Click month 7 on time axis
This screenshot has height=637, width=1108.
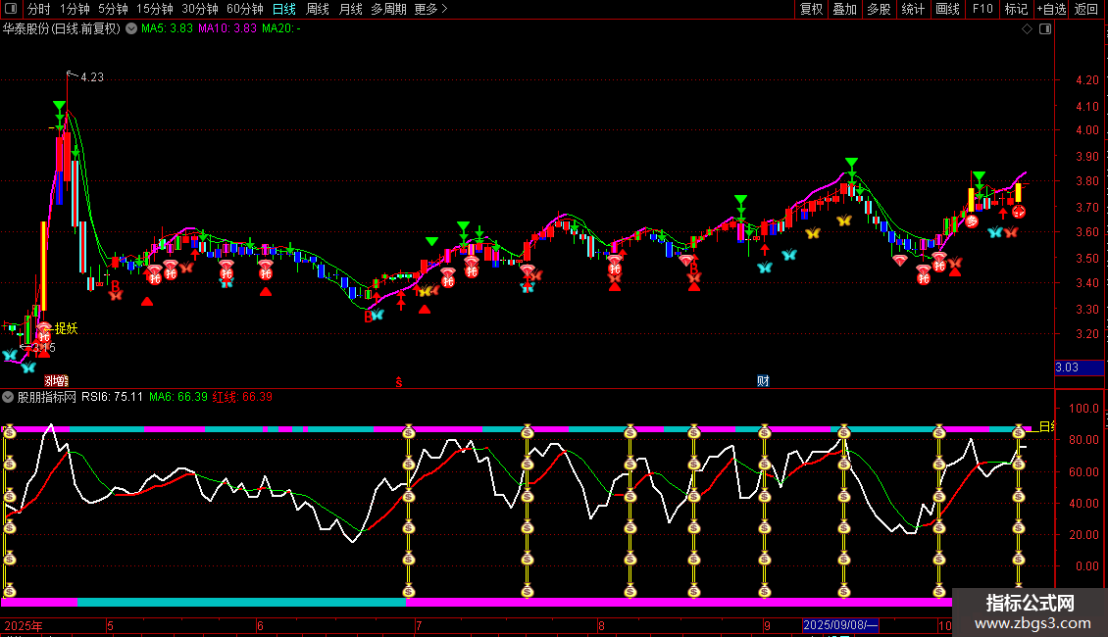(x=419, y=625)
